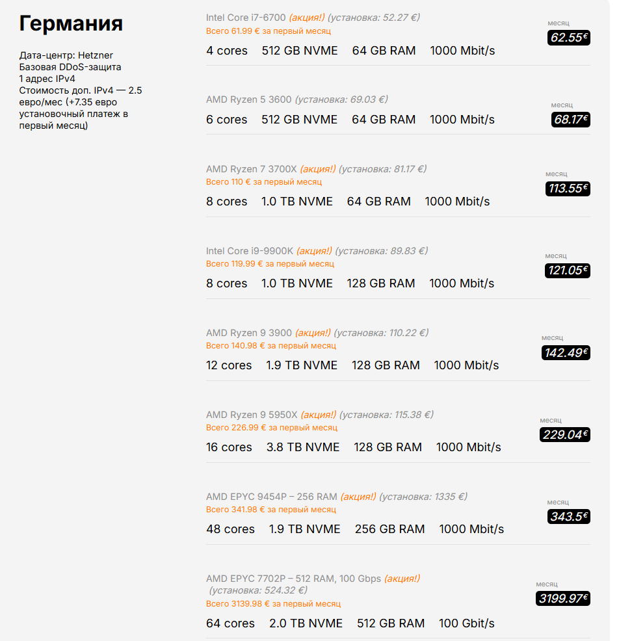Click AMD EPYC 9454P – 256 RAM title

coord(272,497)
